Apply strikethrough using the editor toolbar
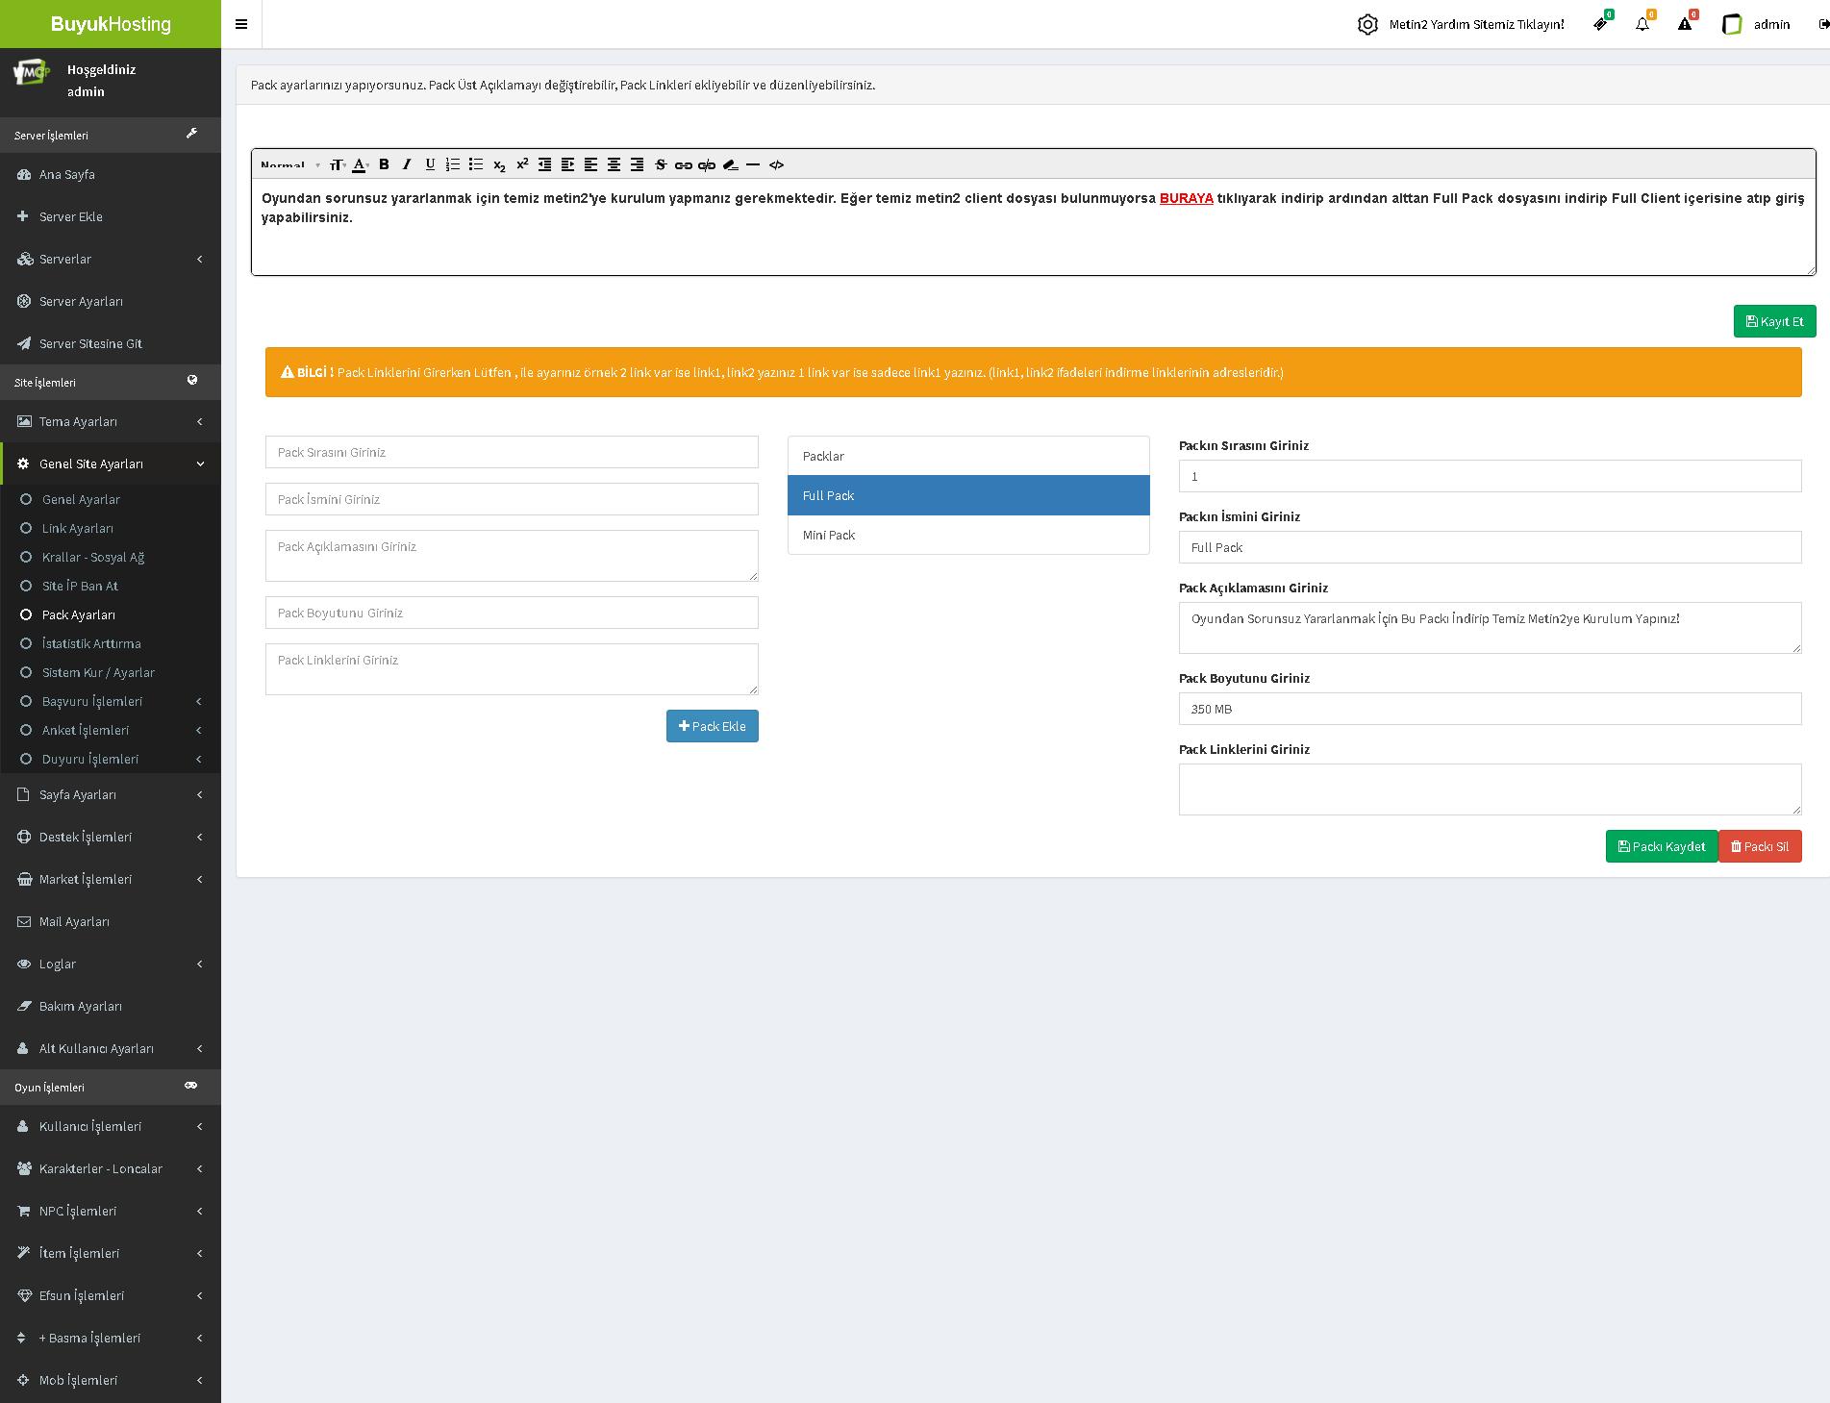The width and height of the screenshot is (1830, 1403). pyautogui.click(x=661, y=164)
